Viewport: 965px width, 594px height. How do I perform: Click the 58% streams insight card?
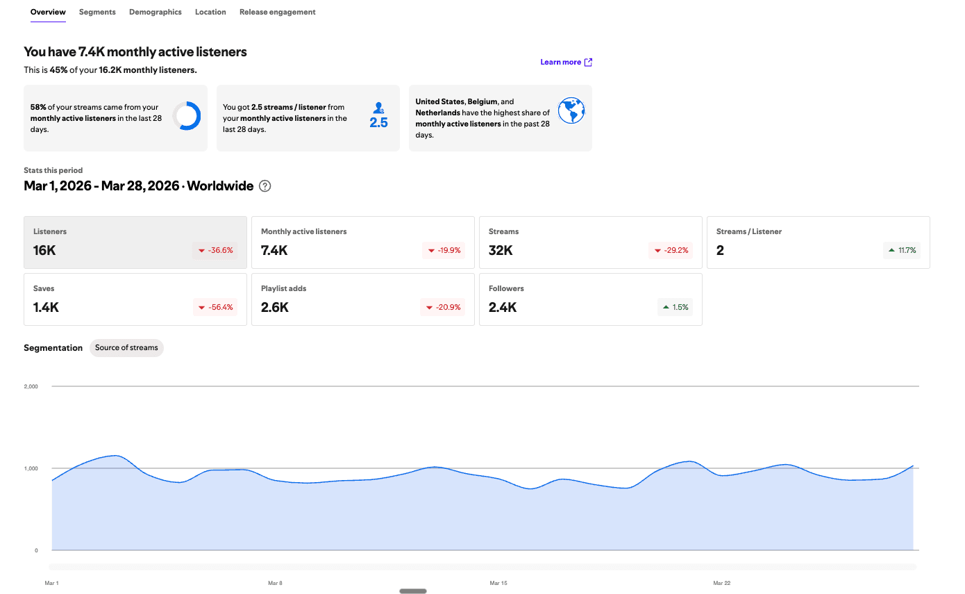click(x=115, y=118)
